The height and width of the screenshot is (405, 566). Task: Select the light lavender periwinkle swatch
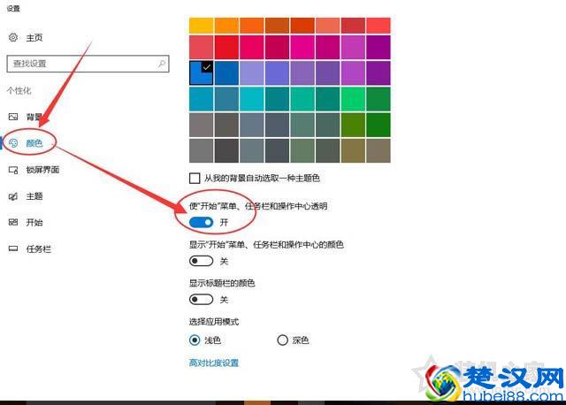coord(251,73)
